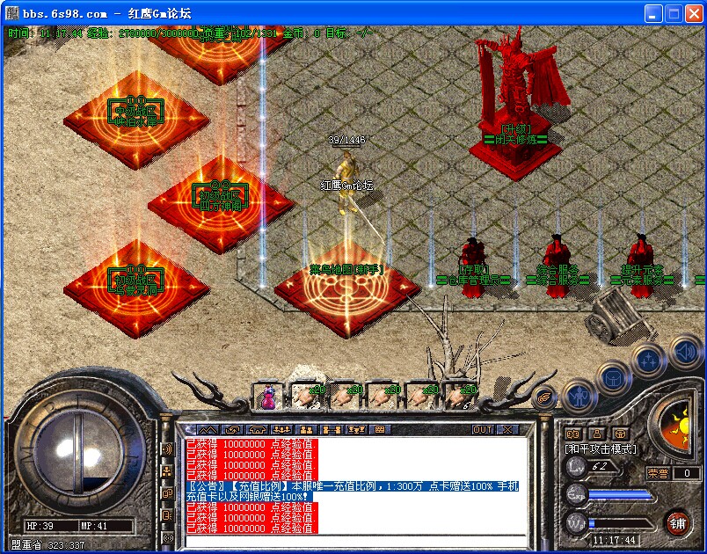Click the honor value 0 box
The height and width of the screenshot is (554, 707).
tap(687, 473)
